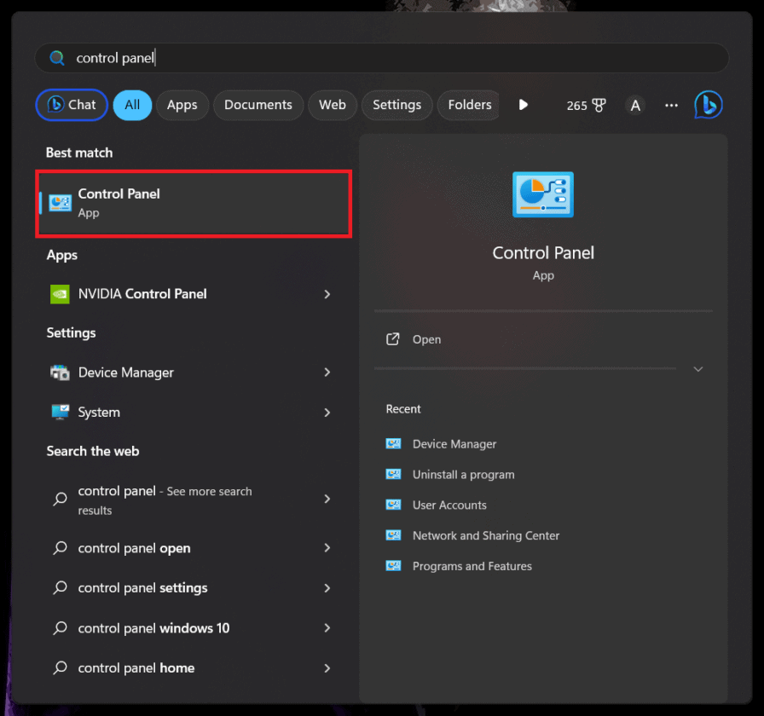Expand more actions chevron under Open
This screenshot has width=764, height=716.
pyautogui.click(x=697, y=369)
